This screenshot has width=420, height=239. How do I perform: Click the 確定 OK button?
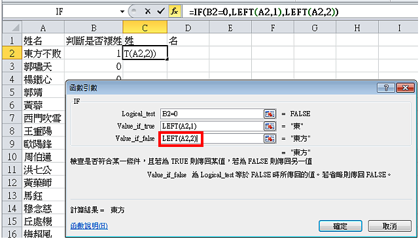[x=340, y=226]
